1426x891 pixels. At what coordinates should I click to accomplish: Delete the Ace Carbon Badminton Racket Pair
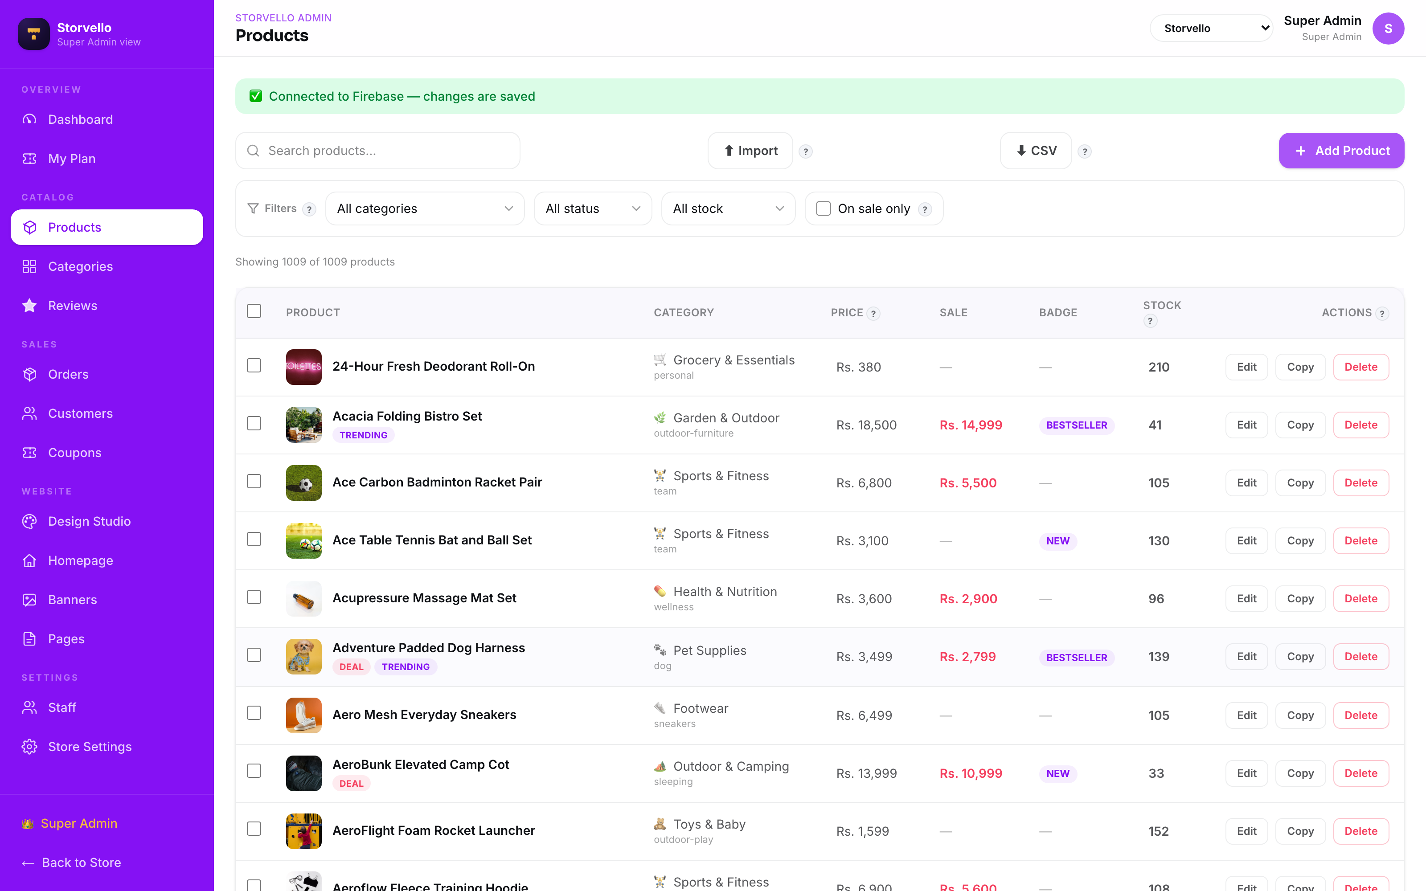tap(1360, 483)
